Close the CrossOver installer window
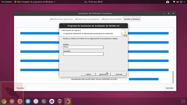 (173, 13)
